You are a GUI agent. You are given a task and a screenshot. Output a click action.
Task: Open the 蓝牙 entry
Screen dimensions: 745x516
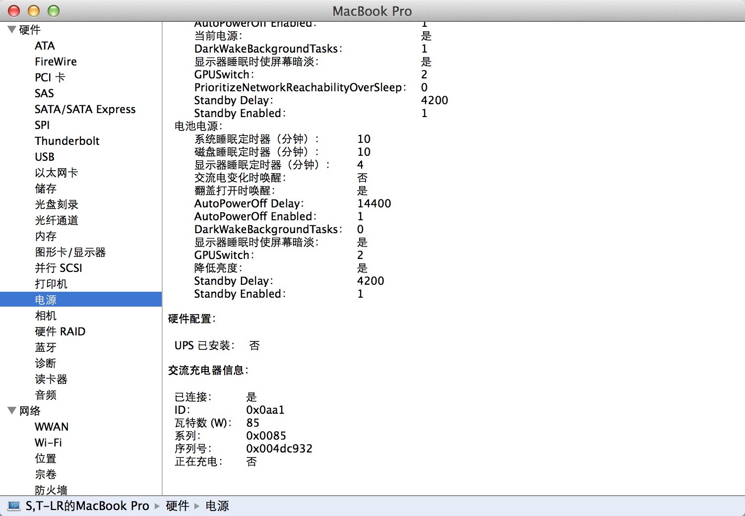pyautogui.click(x=46, y=347)
